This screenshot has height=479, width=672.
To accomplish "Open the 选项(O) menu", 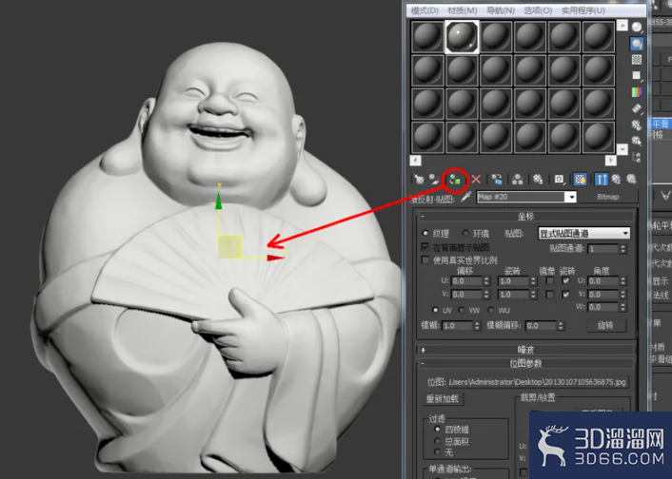I will pos(538,10).
